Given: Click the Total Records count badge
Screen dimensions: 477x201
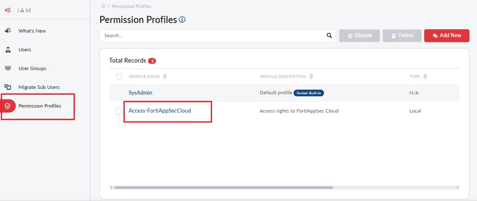Looking at the screenshot, I should pyautogui.click(x=152, y=61).
